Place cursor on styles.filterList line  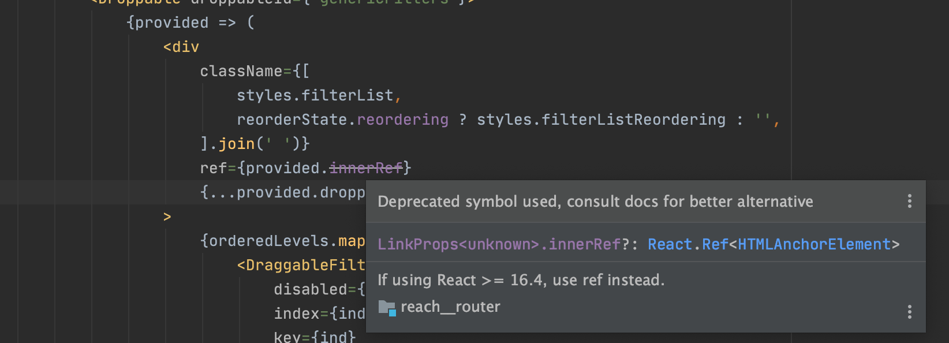point(319,95)
